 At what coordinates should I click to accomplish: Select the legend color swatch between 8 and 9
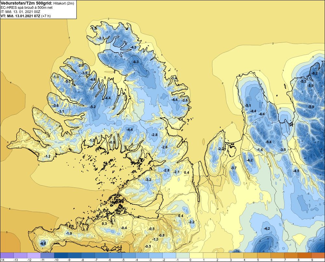click(305, 255)
